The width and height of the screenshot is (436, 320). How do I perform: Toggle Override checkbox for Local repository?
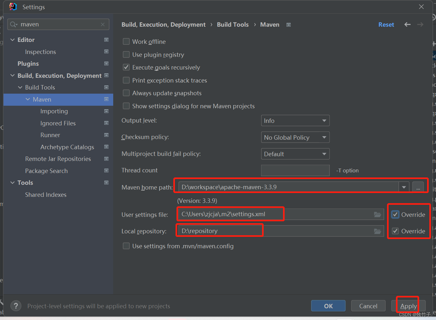395,231
